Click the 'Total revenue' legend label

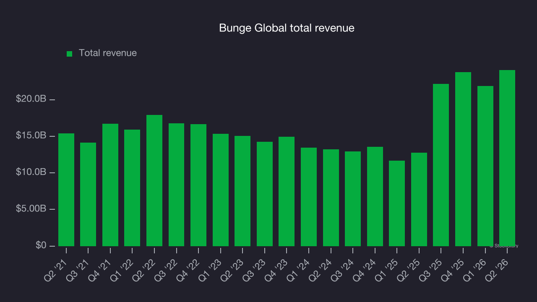pyautogui.click(x=108, y=53)
